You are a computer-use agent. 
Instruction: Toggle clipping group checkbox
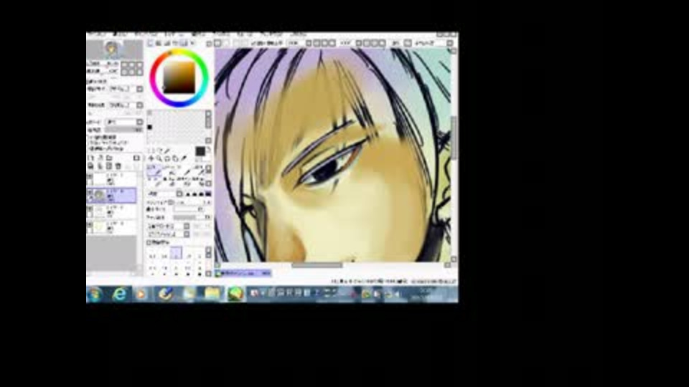coord(88,143)
